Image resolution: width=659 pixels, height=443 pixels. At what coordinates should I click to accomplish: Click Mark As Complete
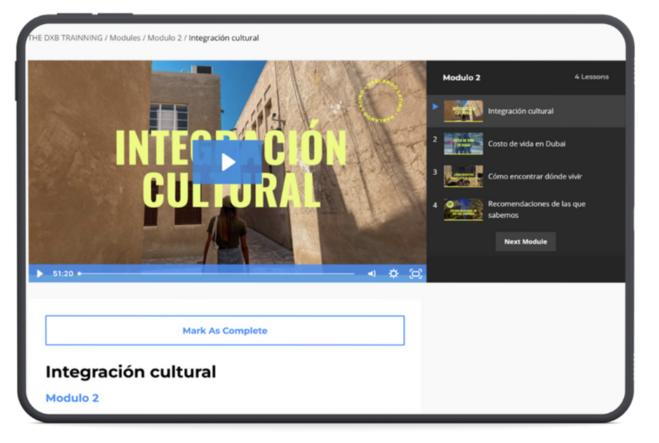225,330
